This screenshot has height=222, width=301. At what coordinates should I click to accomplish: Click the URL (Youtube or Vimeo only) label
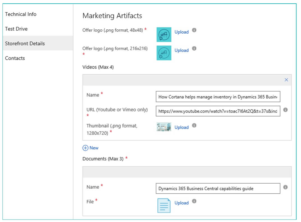click(x=117, y=110)
